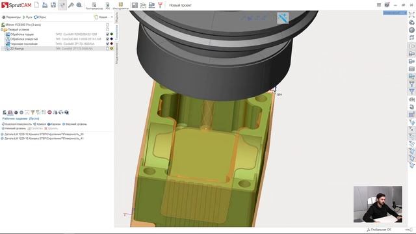Click the last cube icon in job toolbar
Screen dimensions: 416x234
[66, 112]
